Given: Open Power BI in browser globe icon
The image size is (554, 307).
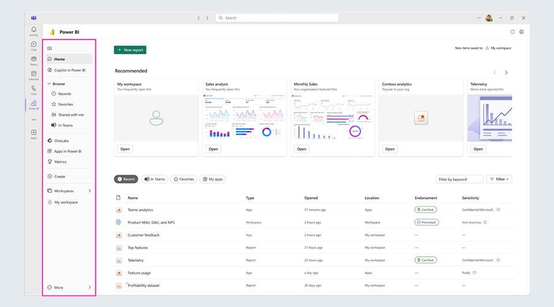Looking at the screenshot, I should click(x=522, y=32).
